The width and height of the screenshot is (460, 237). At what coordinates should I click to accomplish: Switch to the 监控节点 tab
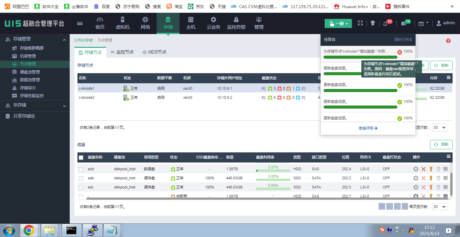click(122, 52)
